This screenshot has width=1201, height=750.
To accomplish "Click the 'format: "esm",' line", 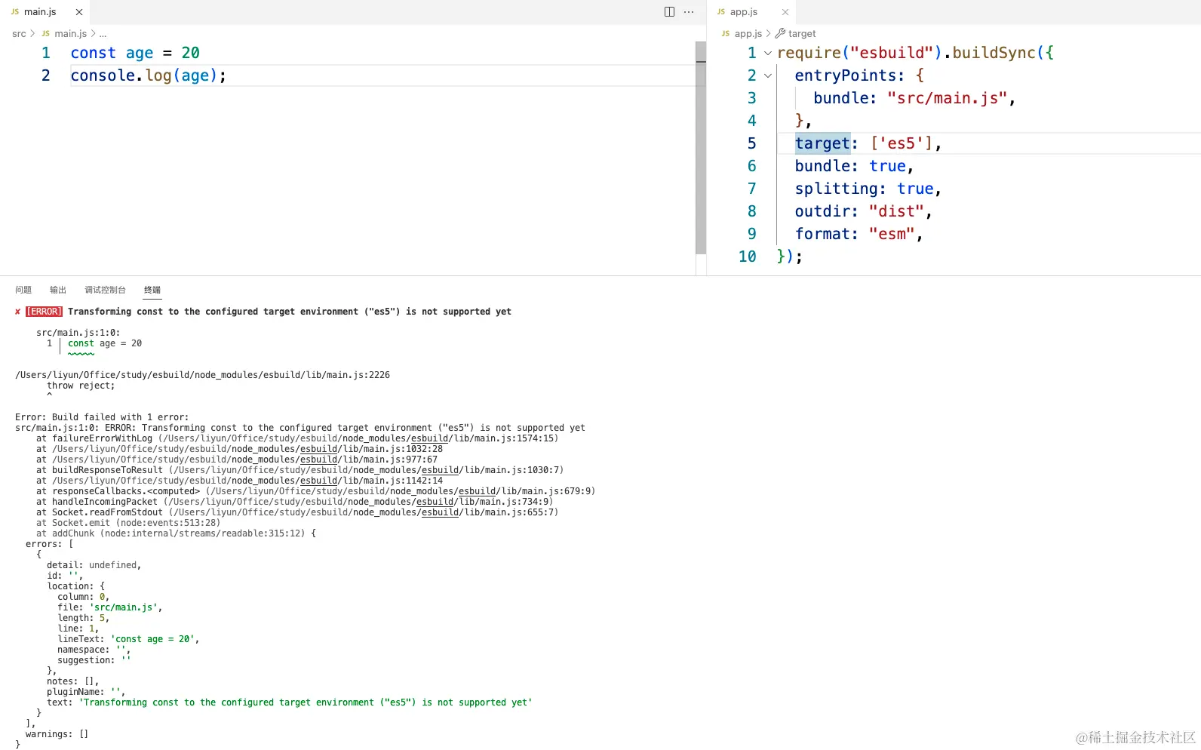I will 859,234.
